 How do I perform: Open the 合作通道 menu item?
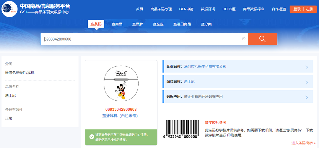coord(279,9)
